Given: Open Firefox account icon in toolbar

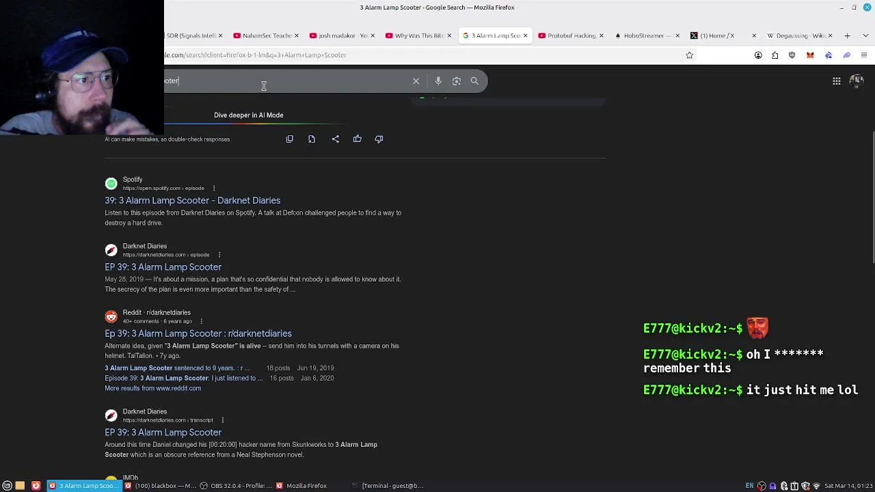Looking at the screenshot, I should [758, 55].
